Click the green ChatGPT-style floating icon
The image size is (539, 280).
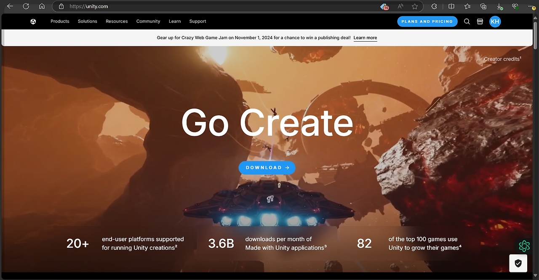[x=524, y=246]
